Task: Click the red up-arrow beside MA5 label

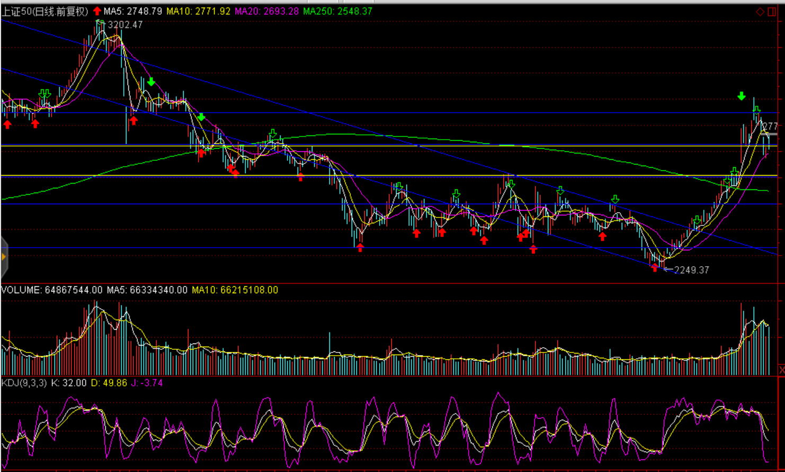Action: 97,11
